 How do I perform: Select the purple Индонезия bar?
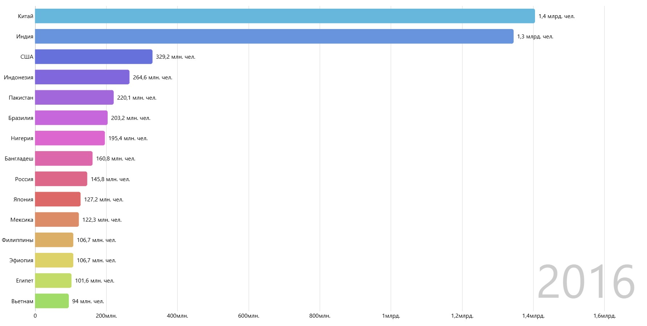click(82, 77)
